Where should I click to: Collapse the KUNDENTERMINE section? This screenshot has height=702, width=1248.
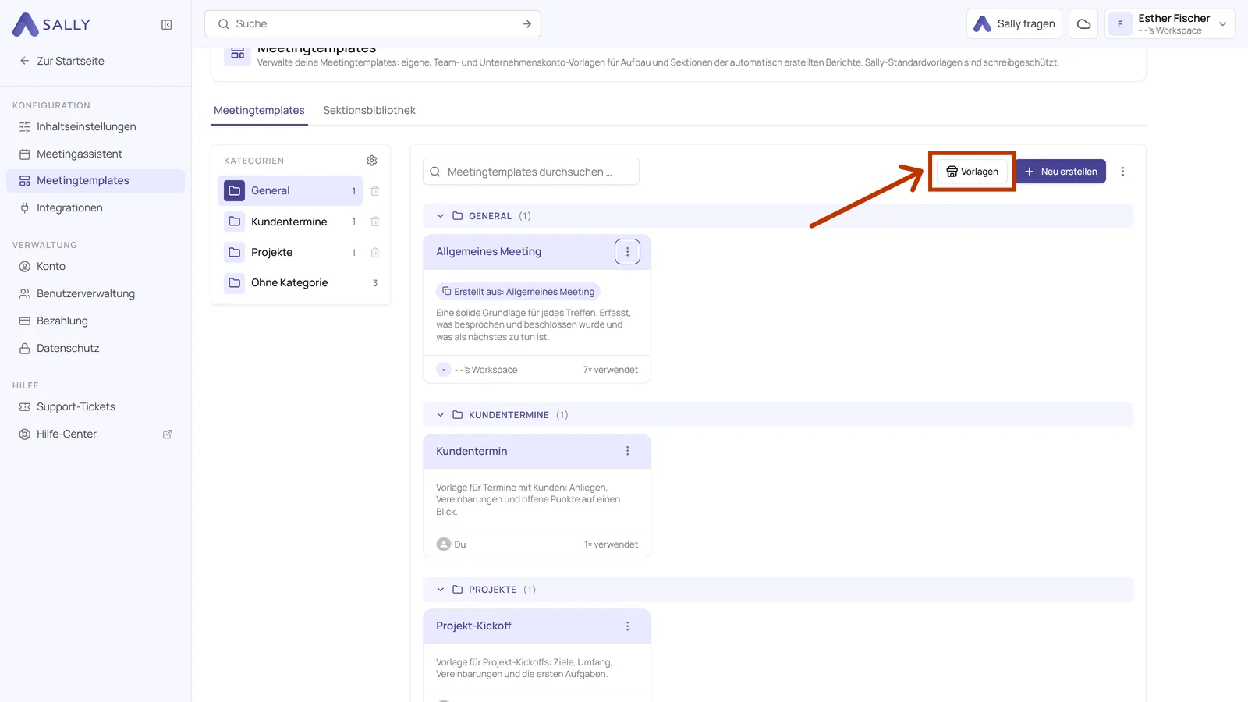point(441,415)
